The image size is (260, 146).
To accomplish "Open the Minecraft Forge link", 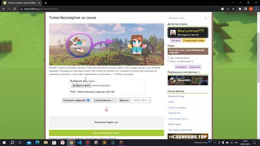I will pos(176,97).
